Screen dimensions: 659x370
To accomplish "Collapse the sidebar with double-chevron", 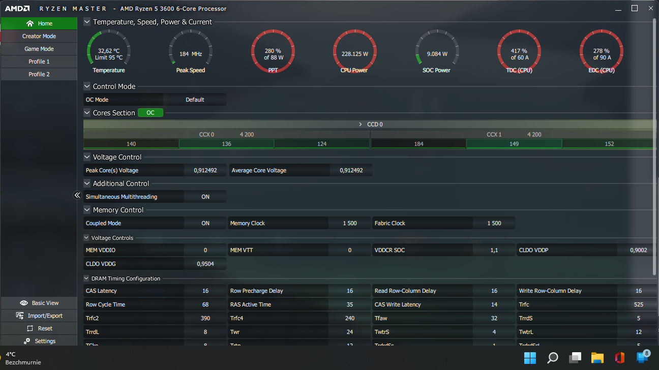I will coord(77,195).
